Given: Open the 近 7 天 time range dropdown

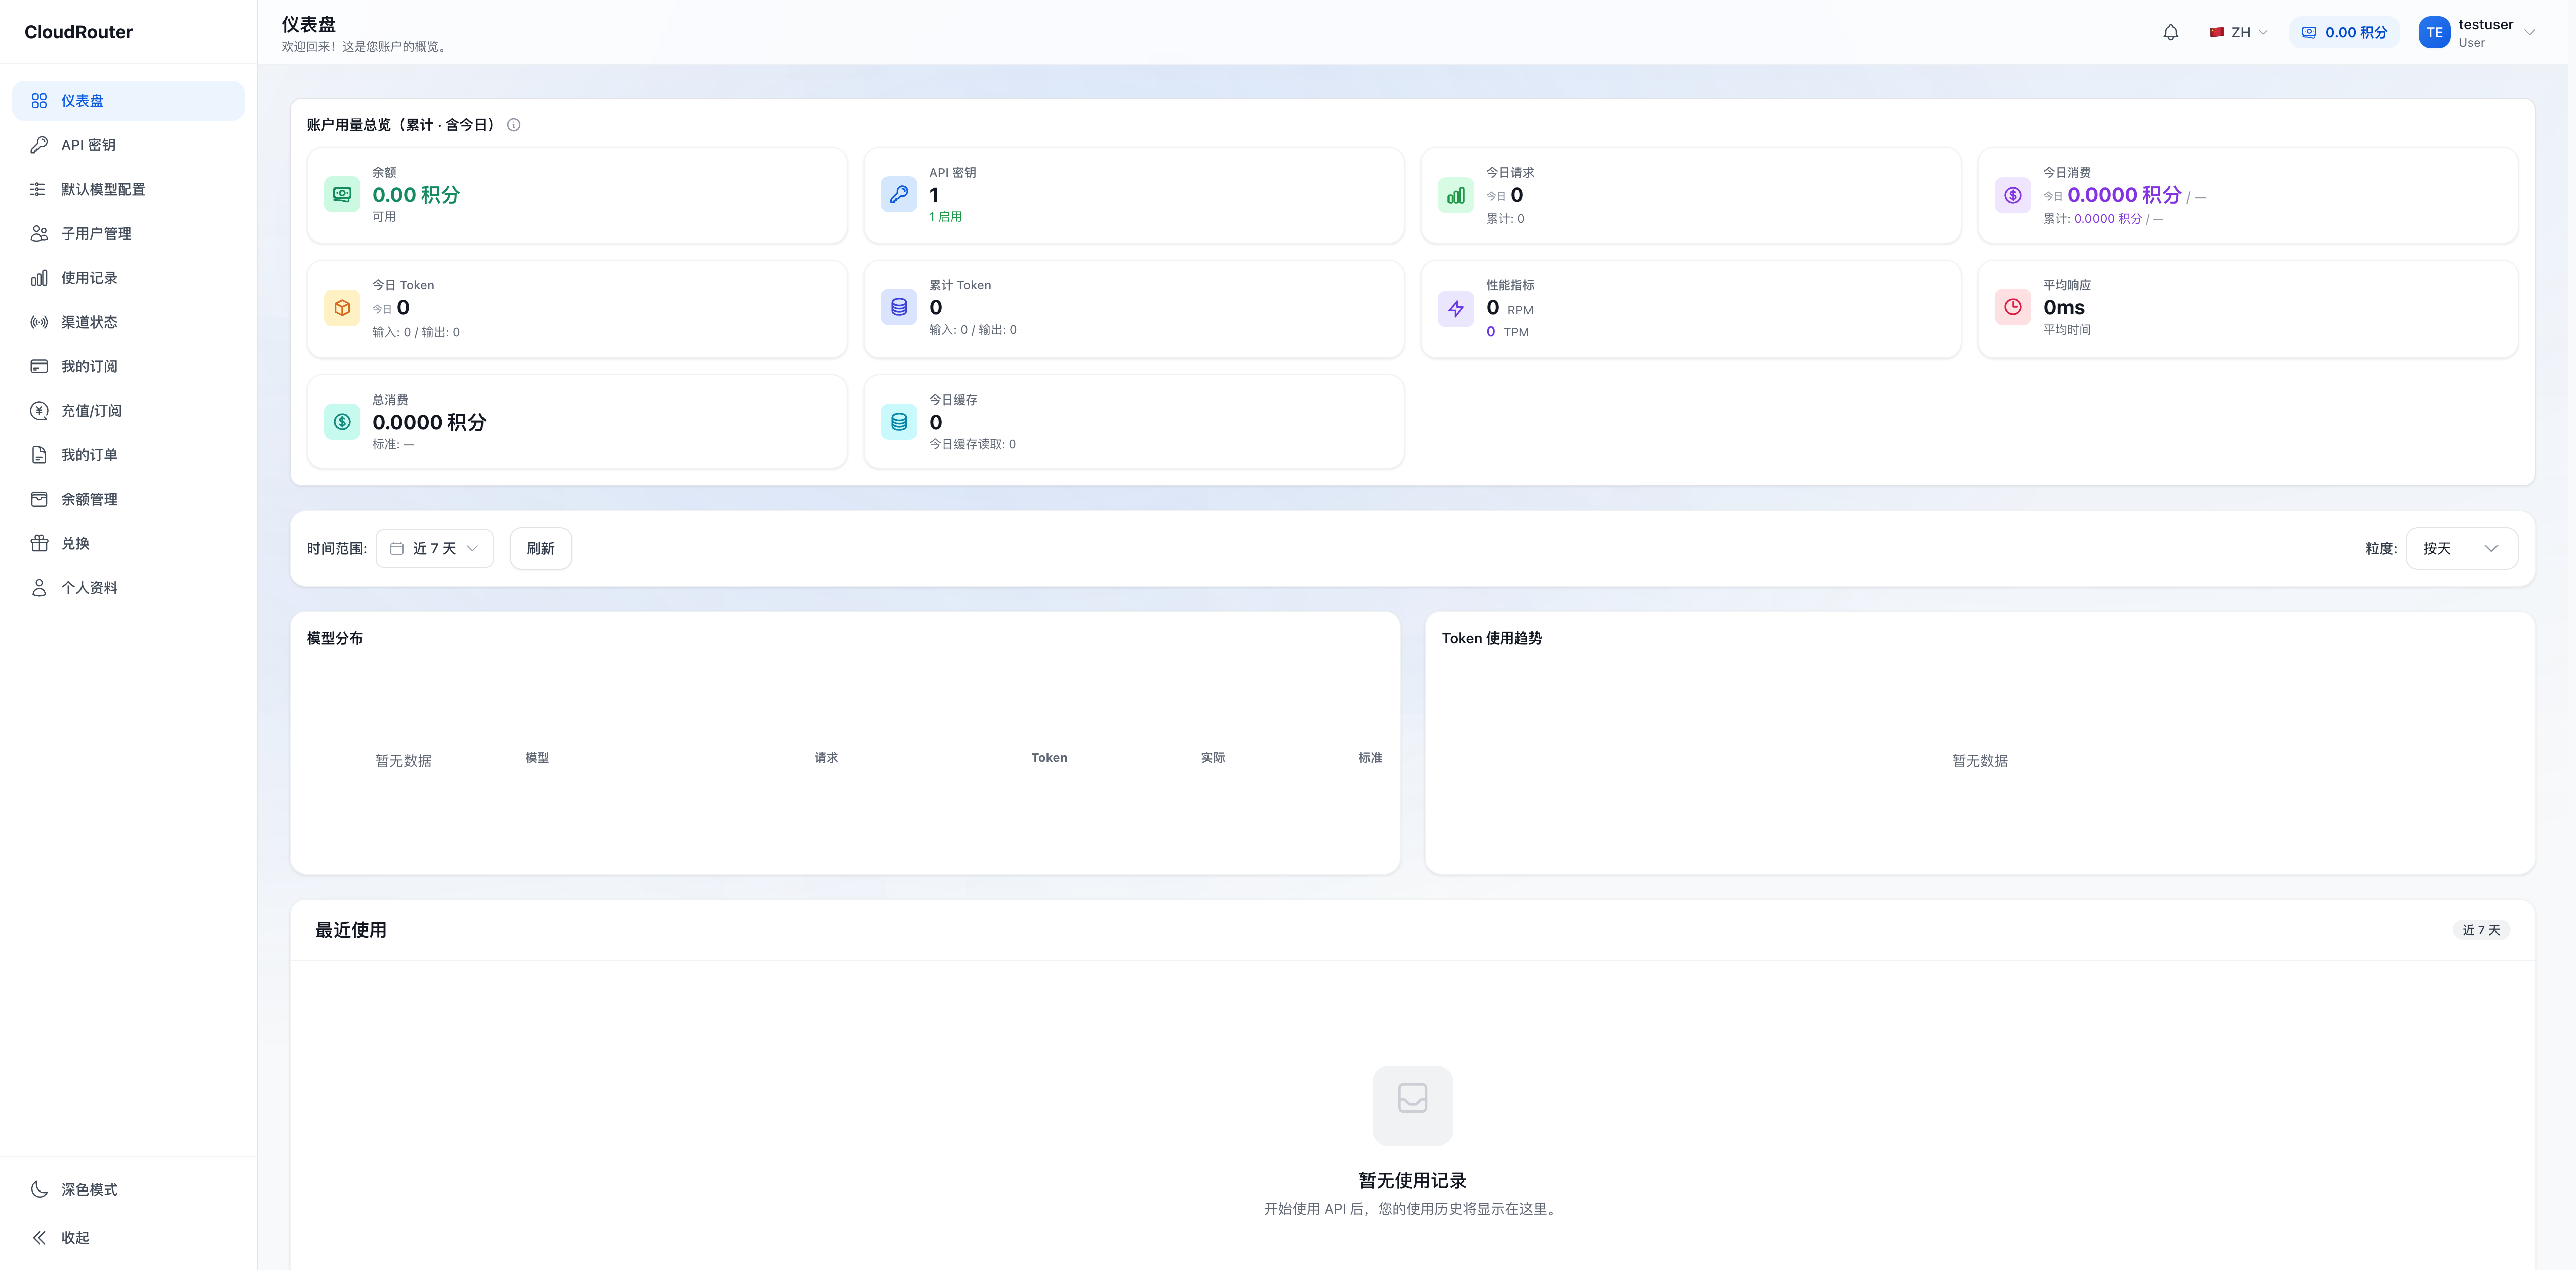Looking at the screenshot, I should (435, 549).
